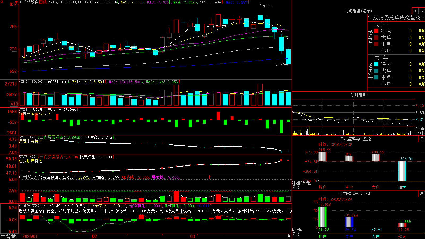Click the X10 volume scale box

14,104
